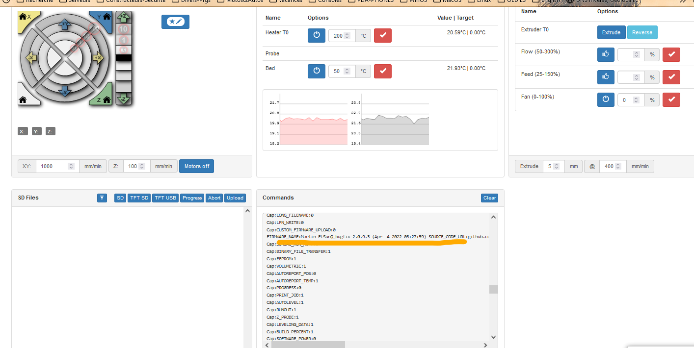The height and width of the screenshot is (348, 694).
Task: Click the Commands horizontal scrollbar thumb
Action: pos(308,345)
